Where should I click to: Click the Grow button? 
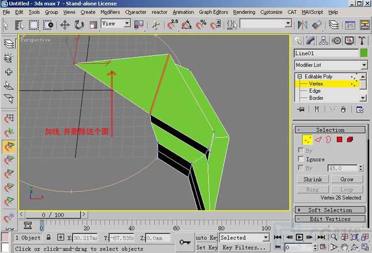point(347,179)
